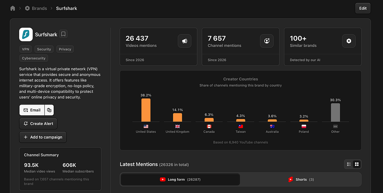
Task: Select the Cybersecurity tag
Action: pyautogui.click(x=34, y=58)
